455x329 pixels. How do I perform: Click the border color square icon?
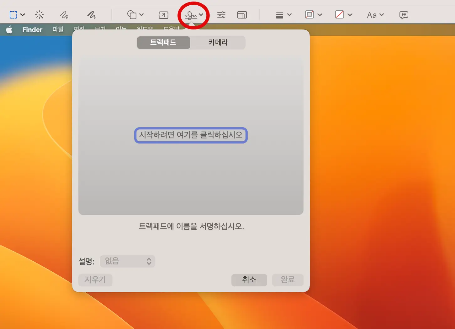point(310,15)
